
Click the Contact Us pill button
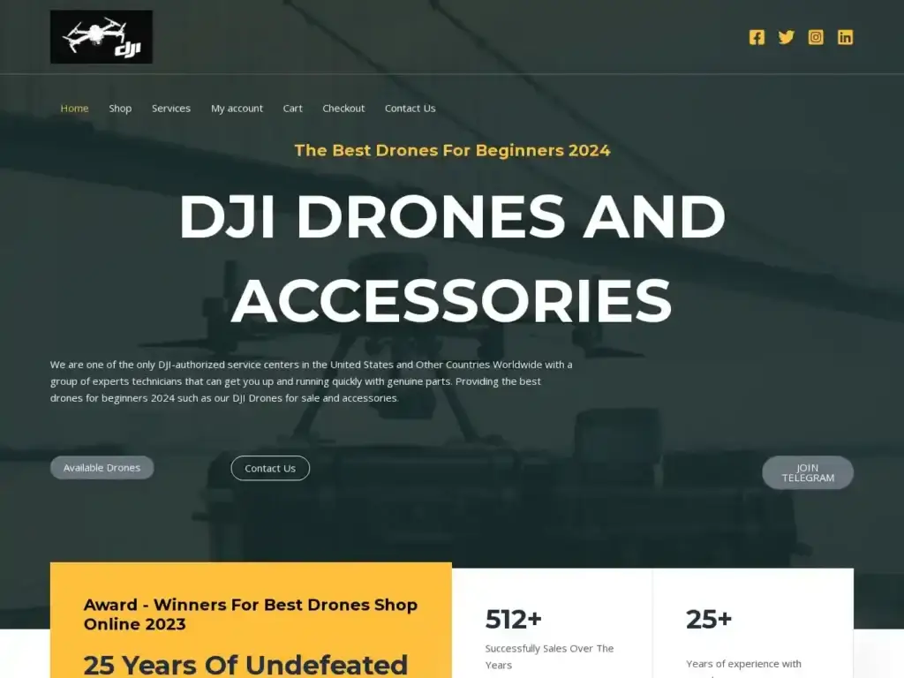click(x=270, y=468)
